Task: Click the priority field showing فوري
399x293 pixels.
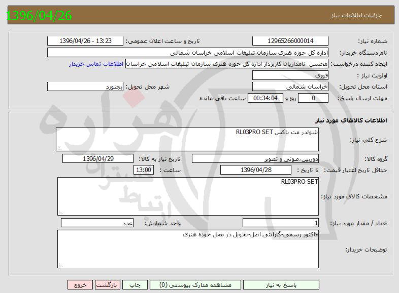Action: click(290, 75)
